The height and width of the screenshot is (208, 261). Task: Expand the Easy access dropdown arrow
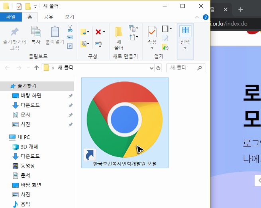tap(137, 37)
